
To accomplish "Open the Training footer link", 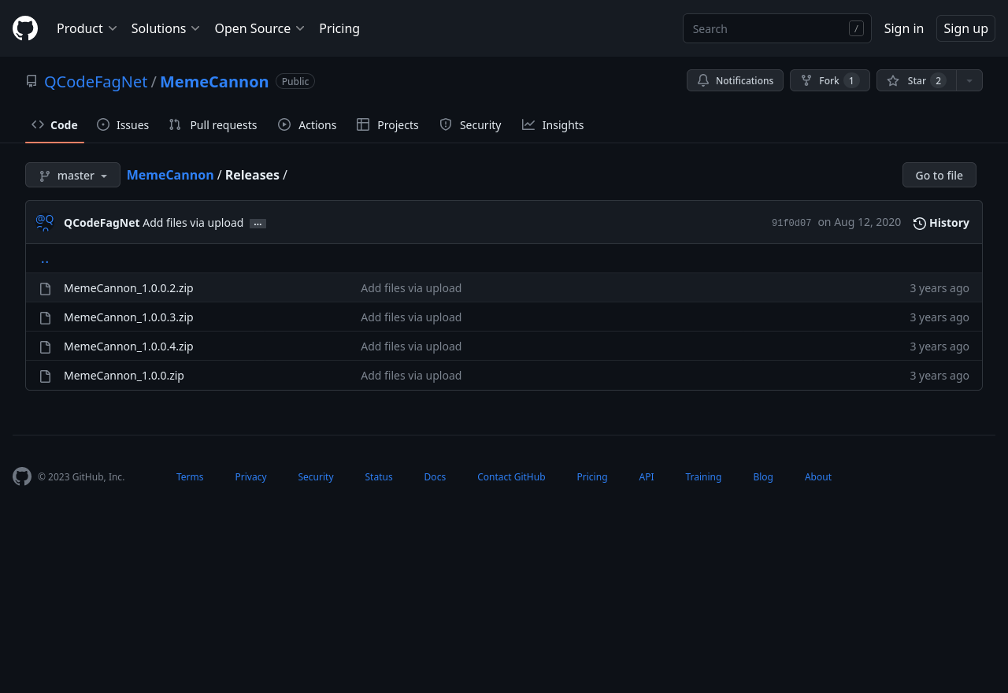I will [703, 476].
